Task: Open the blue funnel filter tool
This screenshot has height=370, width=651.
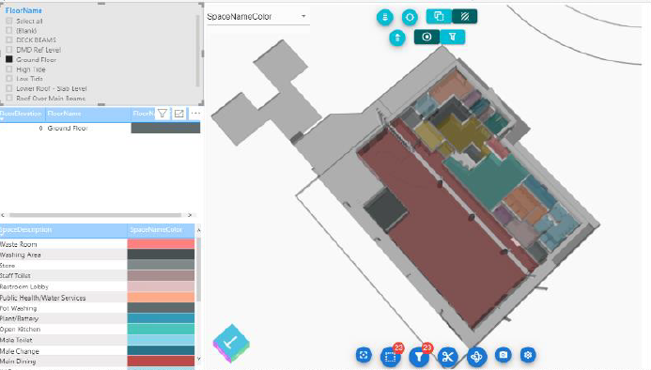Action: (x=419, y=356)
